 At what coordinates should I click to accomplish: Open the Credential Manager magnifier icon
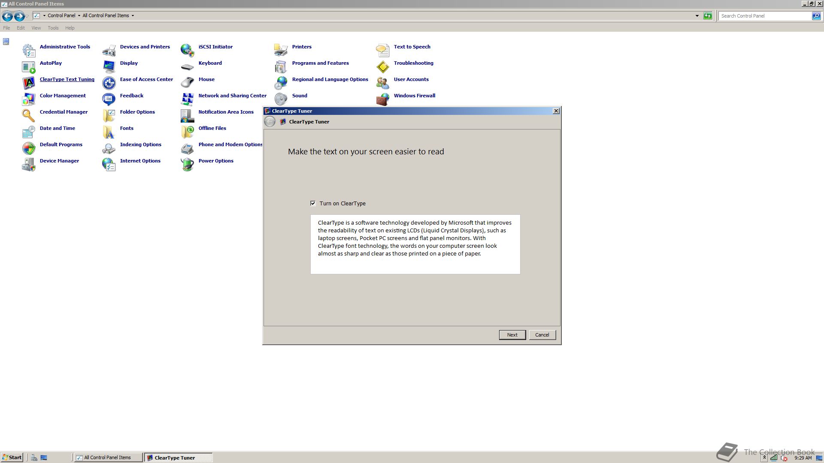tap(29, 116)
